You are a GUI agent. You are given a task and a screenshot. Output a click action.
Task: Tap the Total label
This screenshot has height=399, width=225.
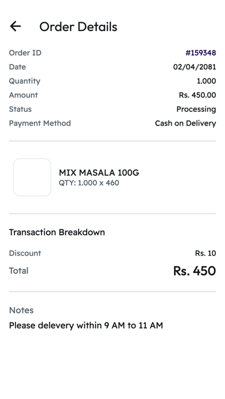[18, 271]
